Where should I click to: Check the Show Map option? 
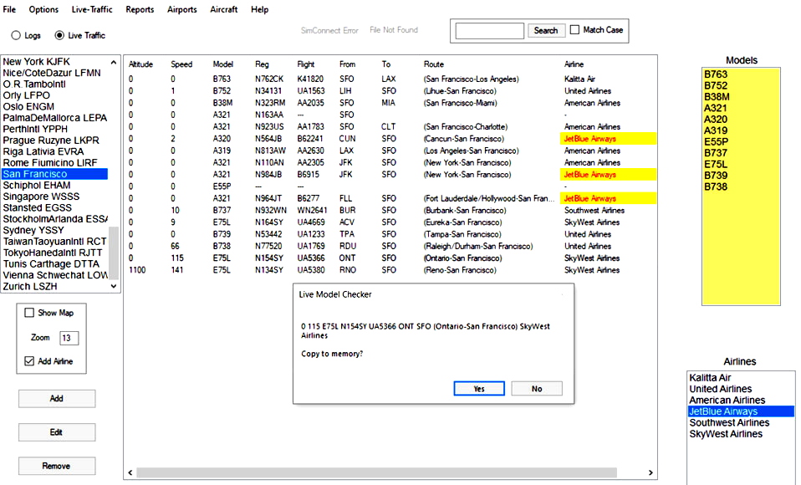[x=28, y=312]
